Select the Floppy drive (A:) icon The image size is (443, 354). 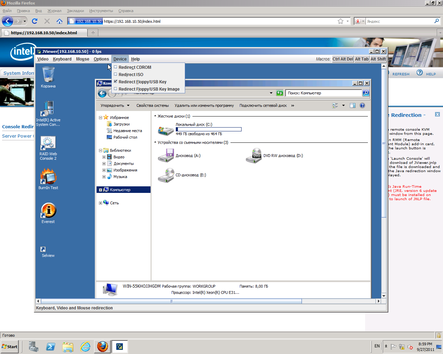(x=166, y=156)
